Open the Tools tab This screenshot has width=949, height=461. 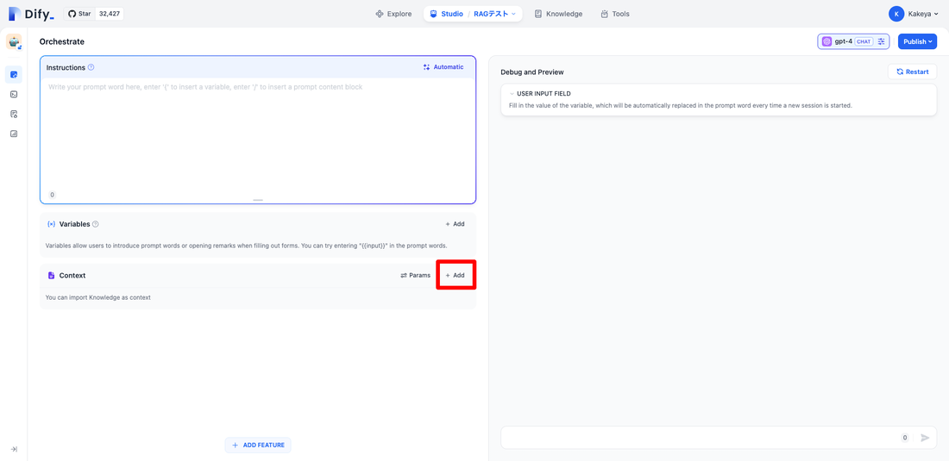pyautogui.click(x=615, y=14)
